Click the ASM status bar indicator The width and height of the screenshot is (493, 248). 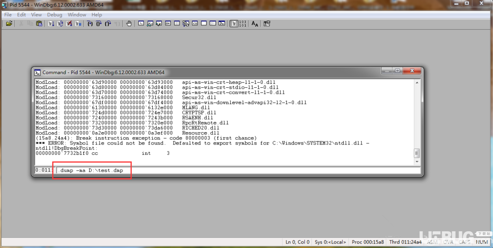pos(432,242)
